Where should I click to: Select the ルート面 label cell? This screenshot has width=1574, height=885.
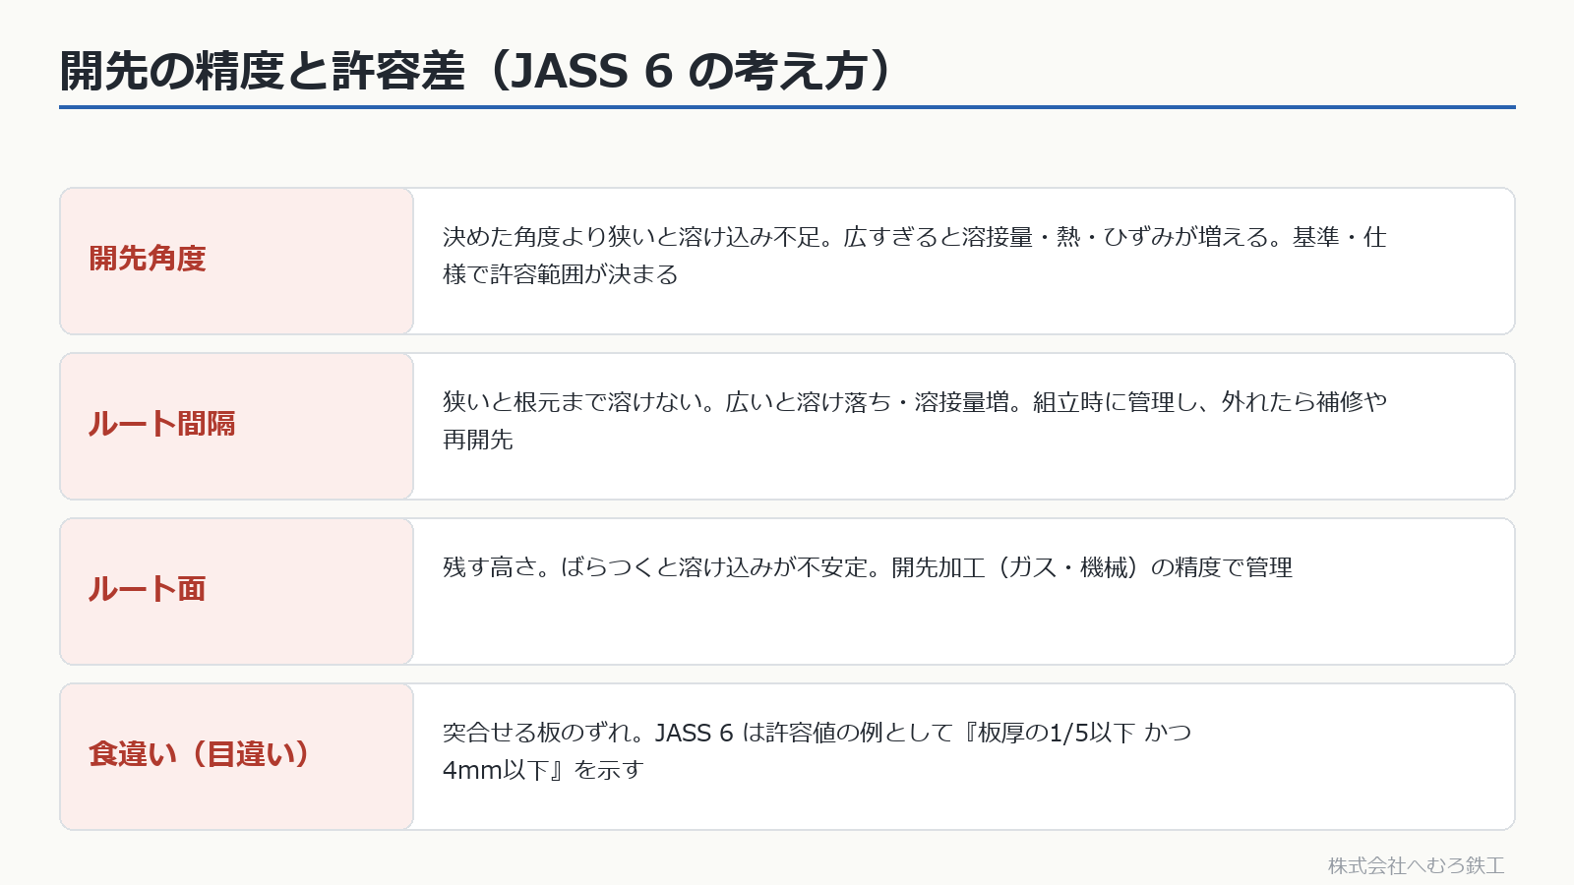(237, 591)
